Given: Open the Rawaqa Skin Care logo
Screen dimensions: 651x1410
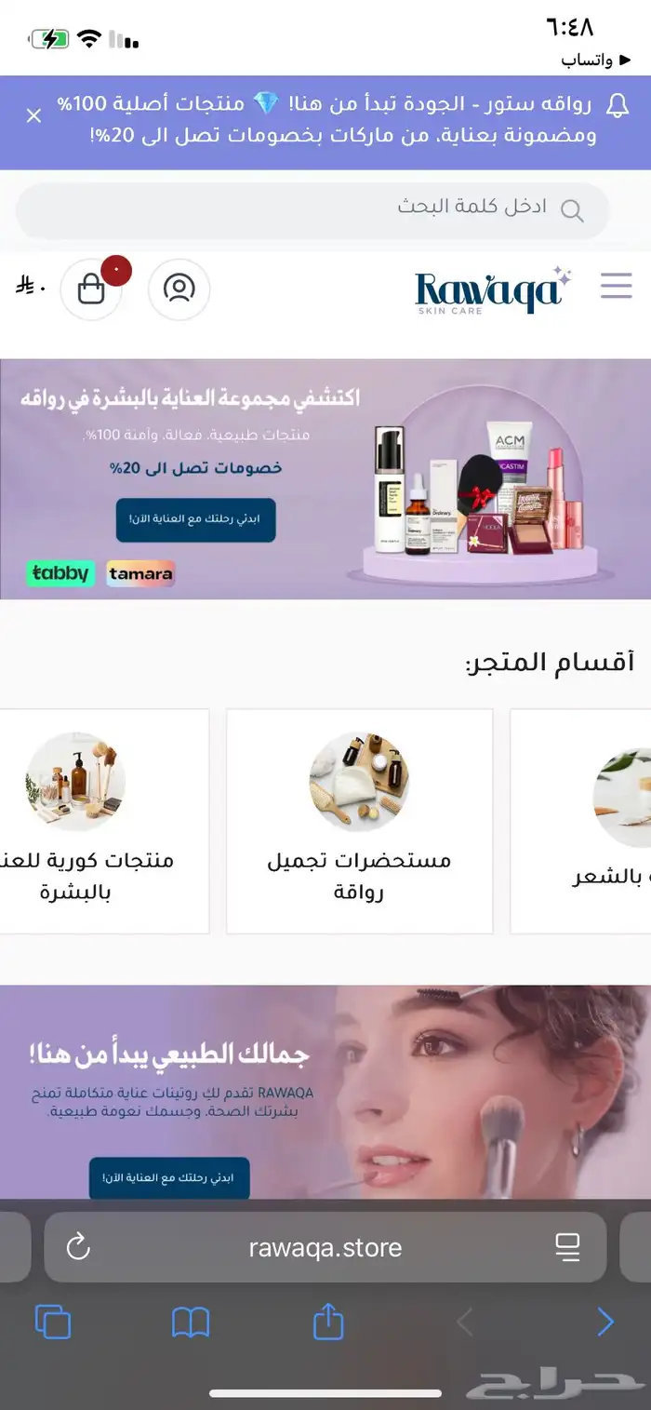Looking at the screenshot, I should (x=493, y=289).
